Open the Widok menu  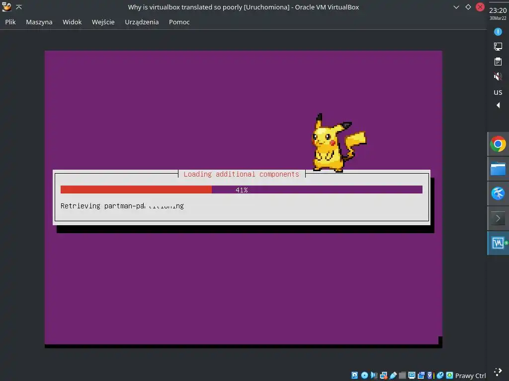pyautogui.click(x=72, y=22)
